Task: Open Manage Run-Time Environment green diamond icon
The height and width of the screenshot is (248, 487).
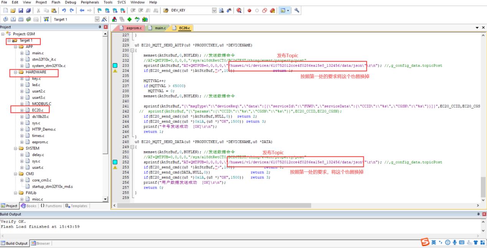Action: [129, 19]
